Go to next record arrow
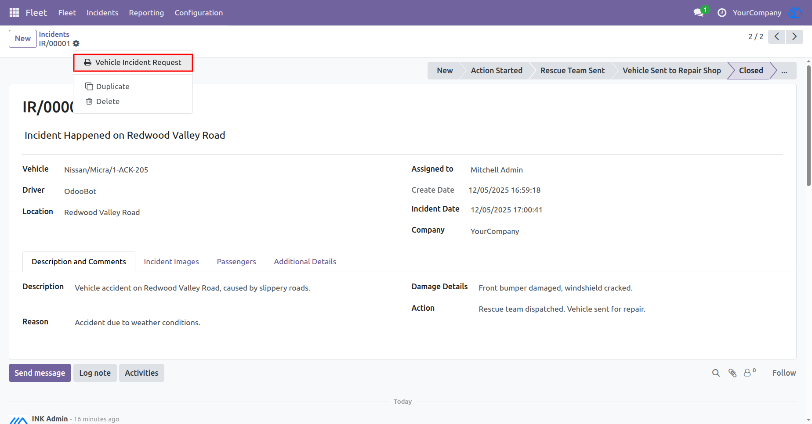Viewport: 812px width, 424px height. coord(794,36)
